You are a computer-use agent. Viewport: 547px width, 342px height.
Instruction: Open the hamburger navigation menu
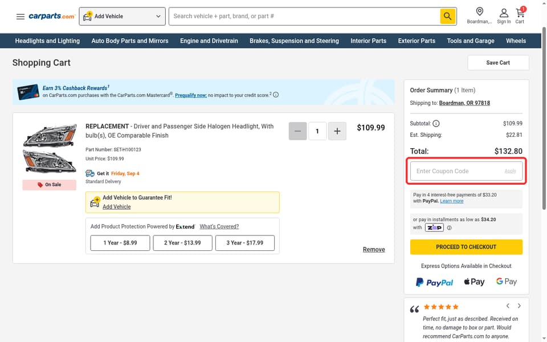coord(21,17)
